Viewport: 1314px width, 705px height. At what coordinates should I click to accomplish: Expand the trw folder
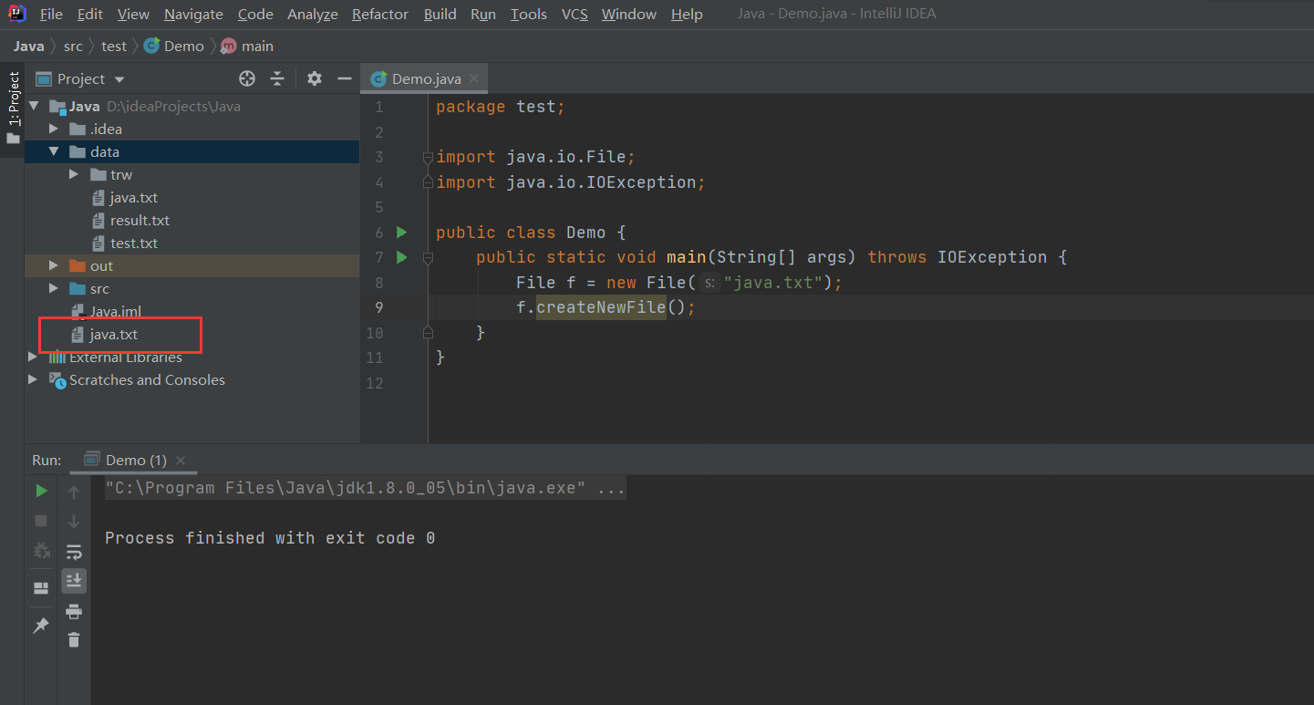pyautogui.click(x=74, y=174)
